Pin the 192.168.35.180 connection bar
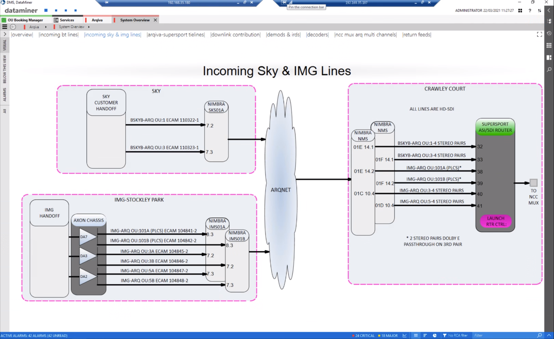This screenshot has height=339, width=554. 106,2
